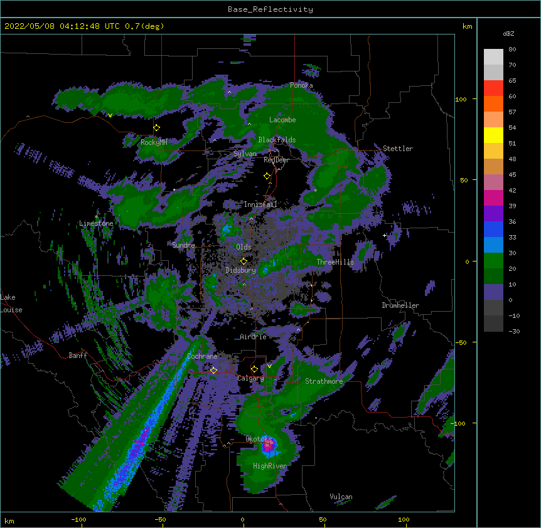Select the Cochrane label

click(x=202, y=356)
